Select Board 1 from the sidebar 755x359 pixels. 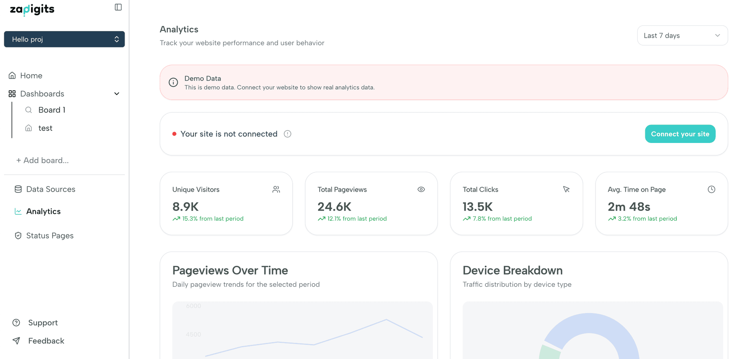[x=52, y=110]
